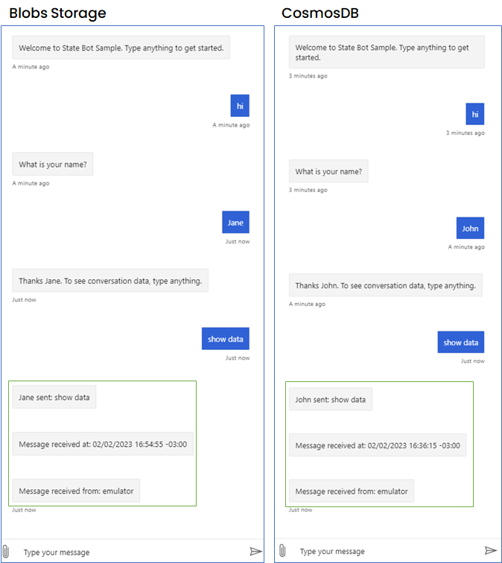Viewport: 502px width, 563px height.
Task: Click the send arrow icon in Blobs Storage chat
Action: [x=255, y=551]
